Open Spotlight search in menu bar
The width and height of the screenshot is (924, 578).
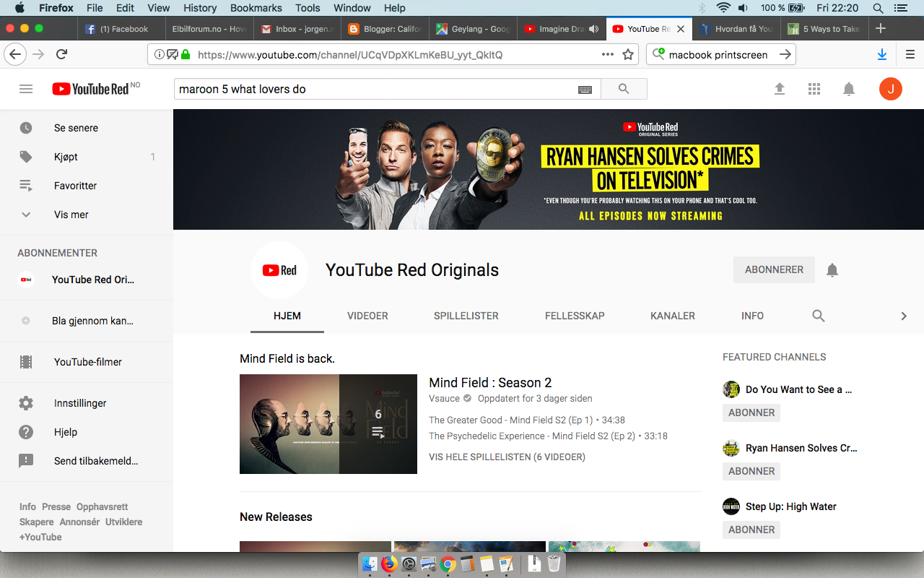click(x=878, y=8)
